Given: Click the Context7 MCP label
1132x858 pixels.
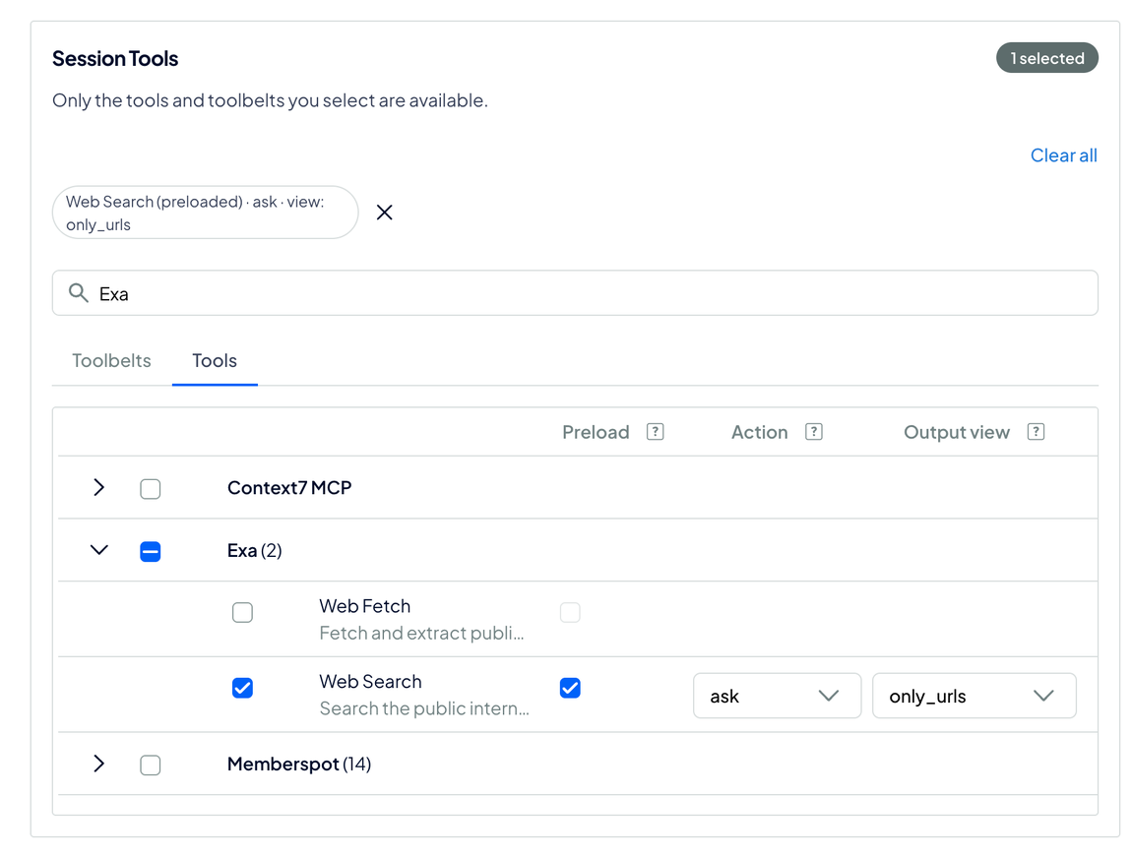Looking at the screenshot, I should [289, 488].
